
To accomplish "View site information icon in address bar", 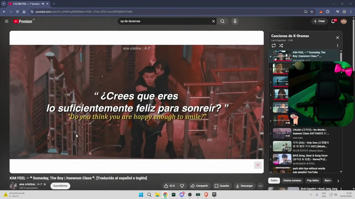I will [x=32, y=12].
